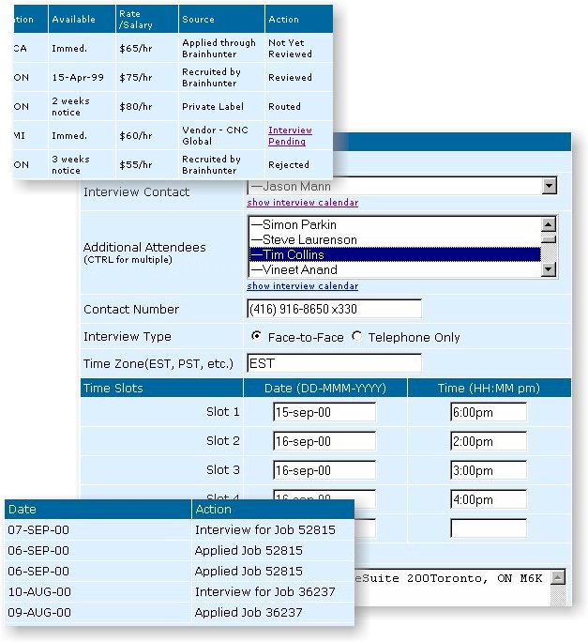
Task: Select the Jason Mann combo box
Action: (401, 186)
